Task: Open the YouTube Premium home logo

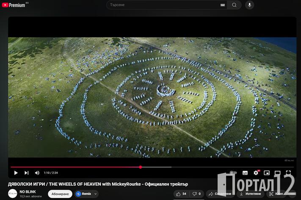Action: [x=14, y=5]
